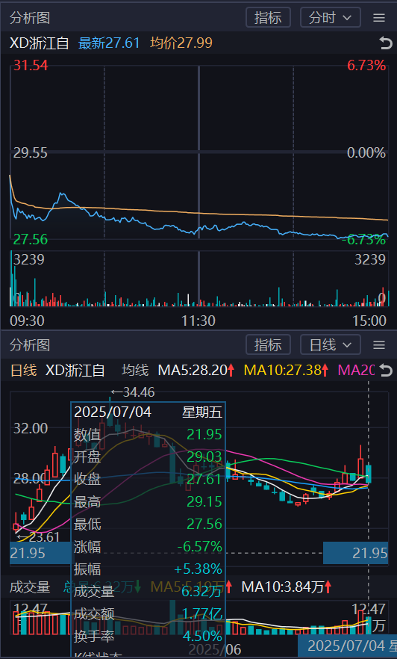Click the green 27.56 intraday low axis value
397x659 pixels.
[30, 240]
